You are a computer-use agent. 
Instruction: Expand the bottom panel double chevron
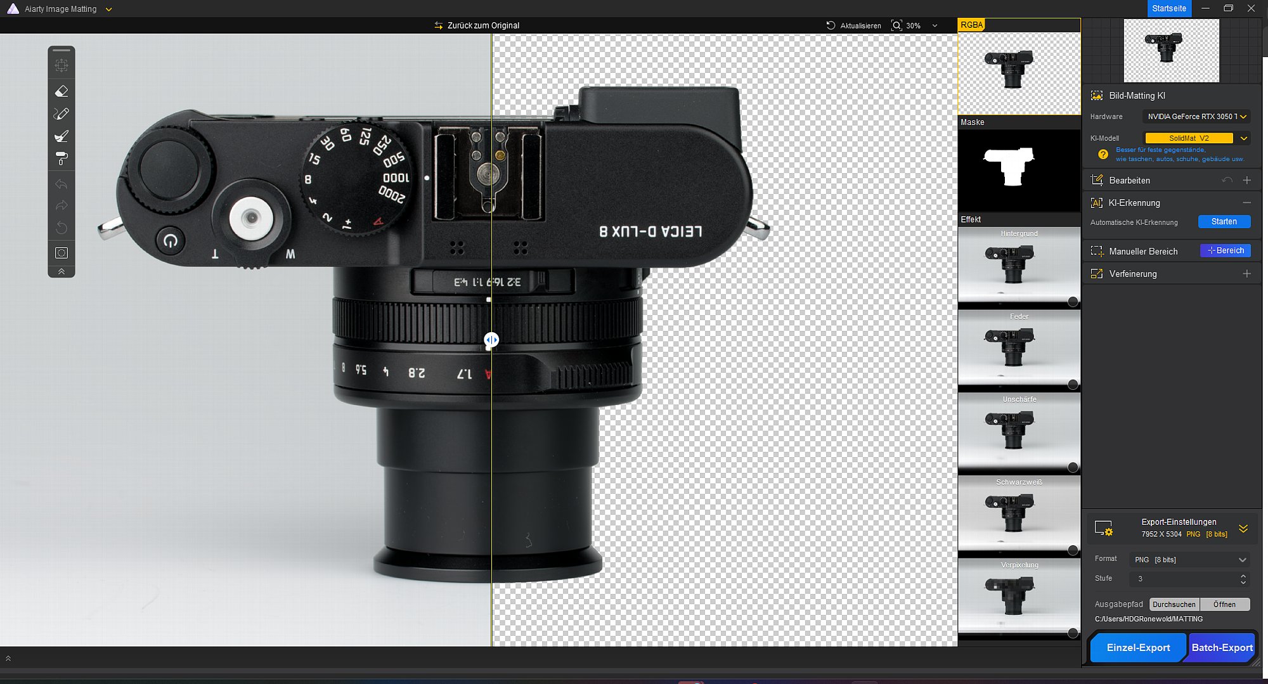pyautogui.click(x=8, y=658)
